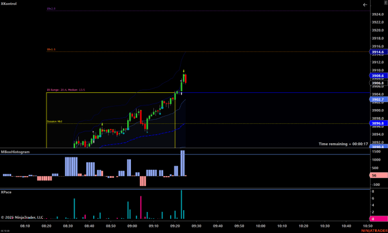
Task: Click the 3908.6 price marker
Action: (x=378, y=76)
